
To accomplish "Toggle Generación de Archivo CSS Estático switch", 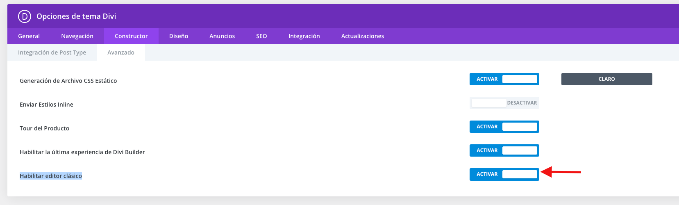I will [x=504, y=79].
